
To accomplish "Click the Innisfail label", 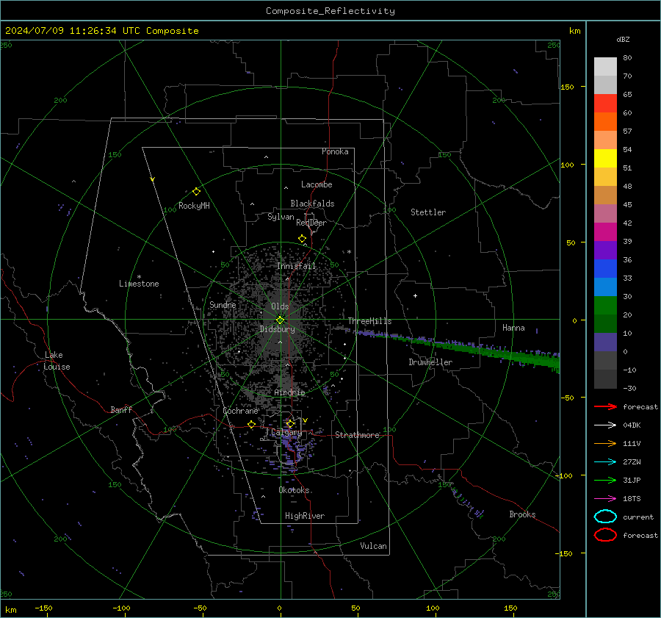I will [x=296, y=266].
